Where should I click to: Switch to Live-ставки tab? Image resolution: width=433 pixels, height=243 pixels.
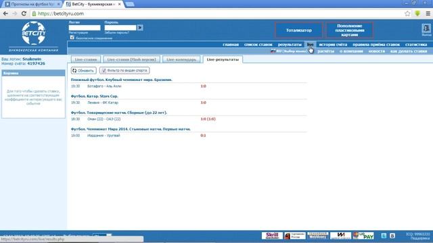coord(86,59)
